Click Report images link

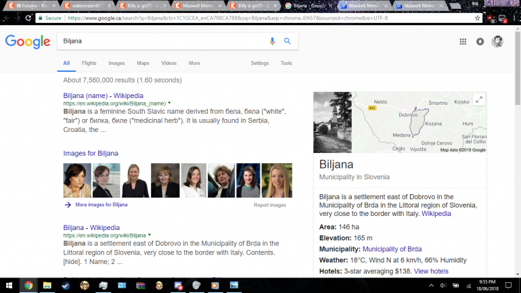pos(270,205)
